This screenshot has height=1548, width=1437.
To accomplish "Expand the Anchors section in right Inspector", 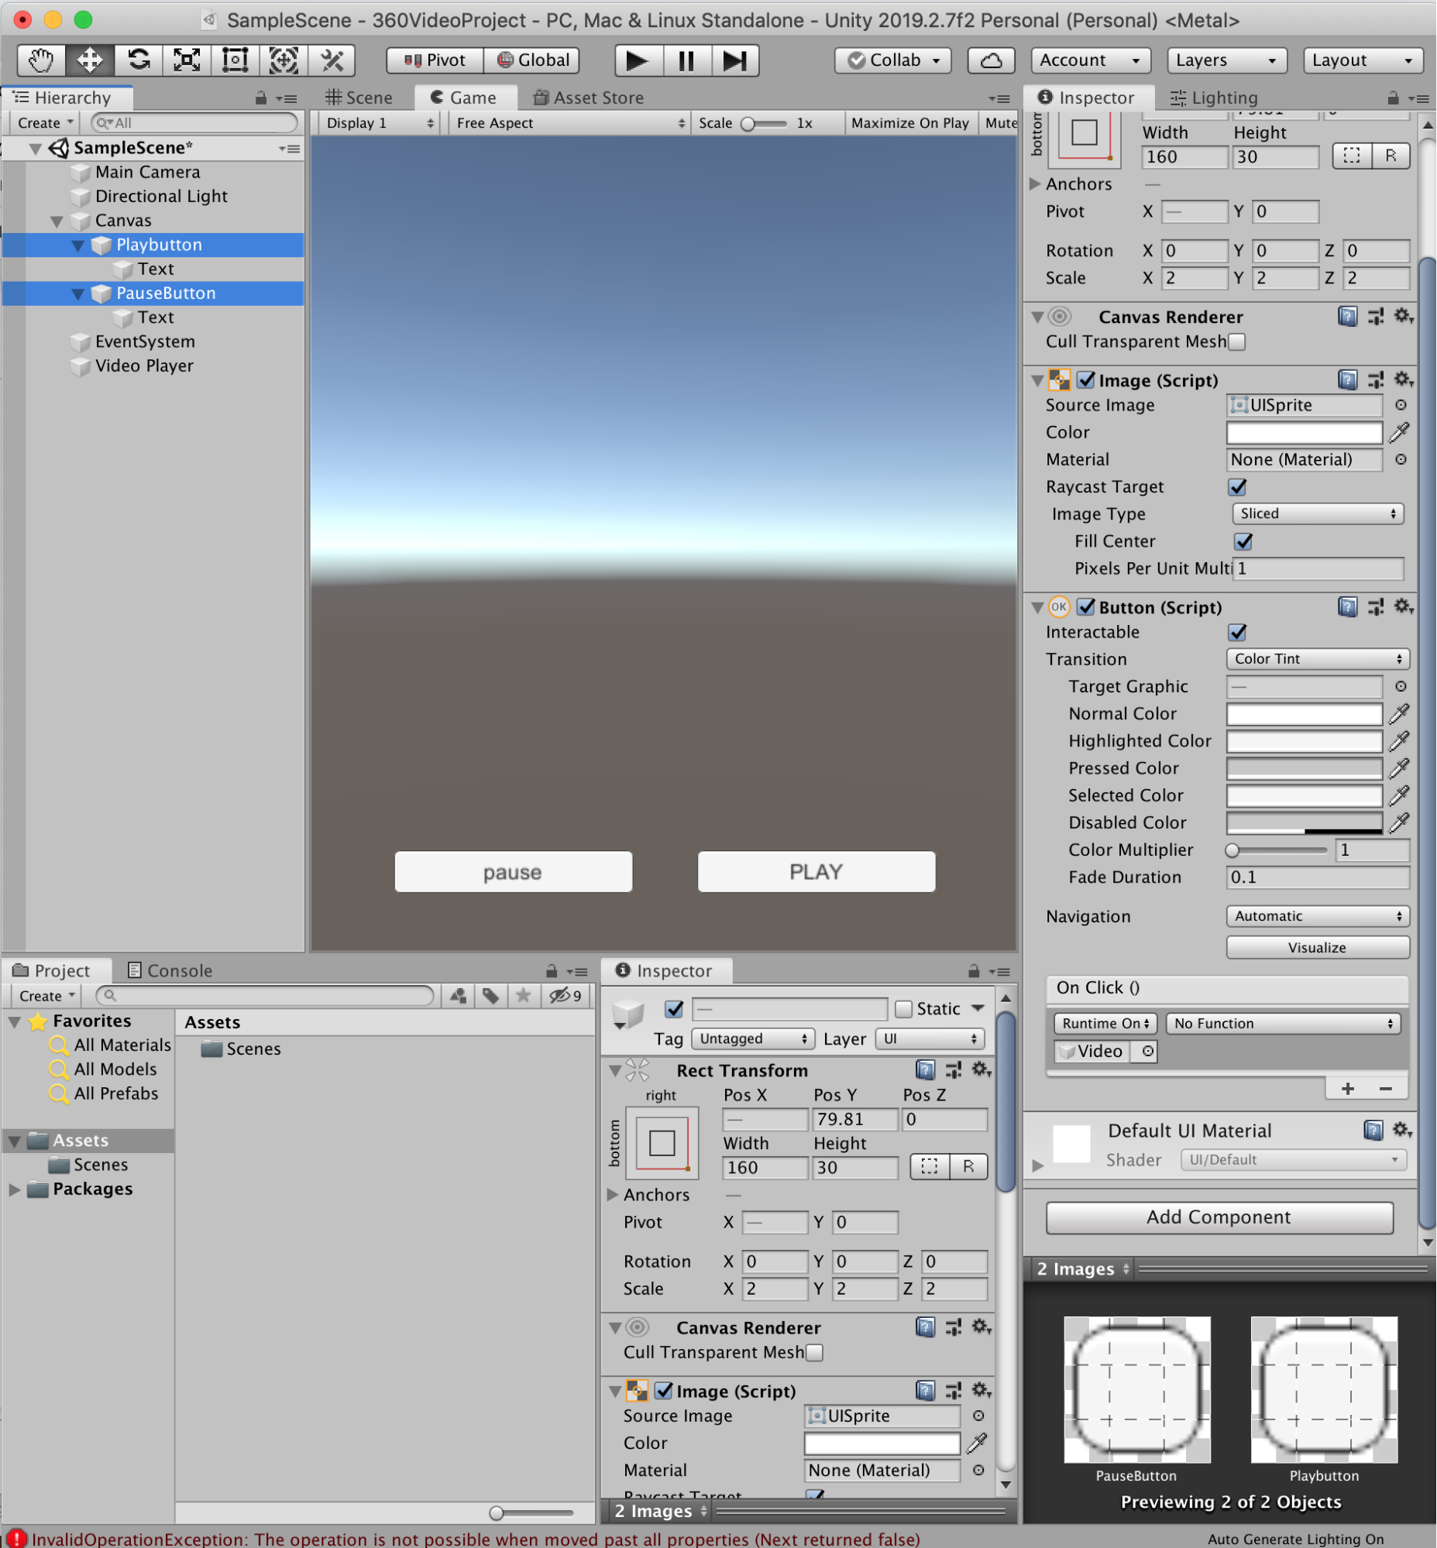I will point(1035,184).
